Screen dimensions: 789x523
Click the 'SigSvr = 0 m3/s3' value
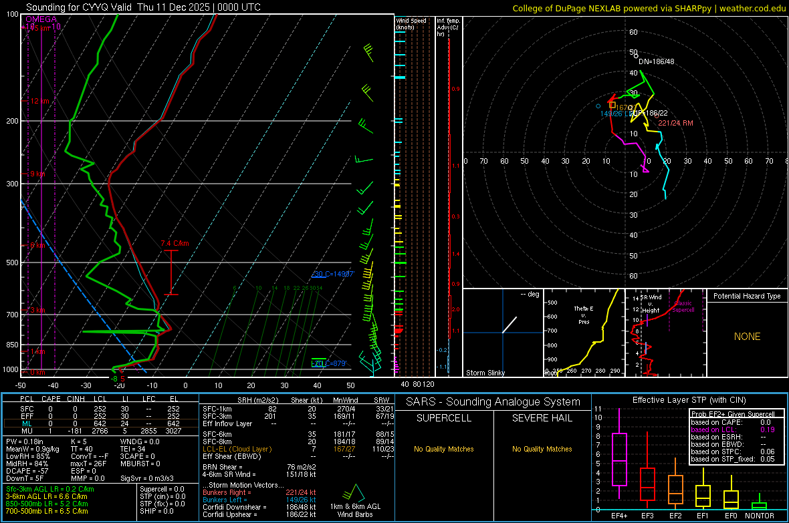point(147,478)
